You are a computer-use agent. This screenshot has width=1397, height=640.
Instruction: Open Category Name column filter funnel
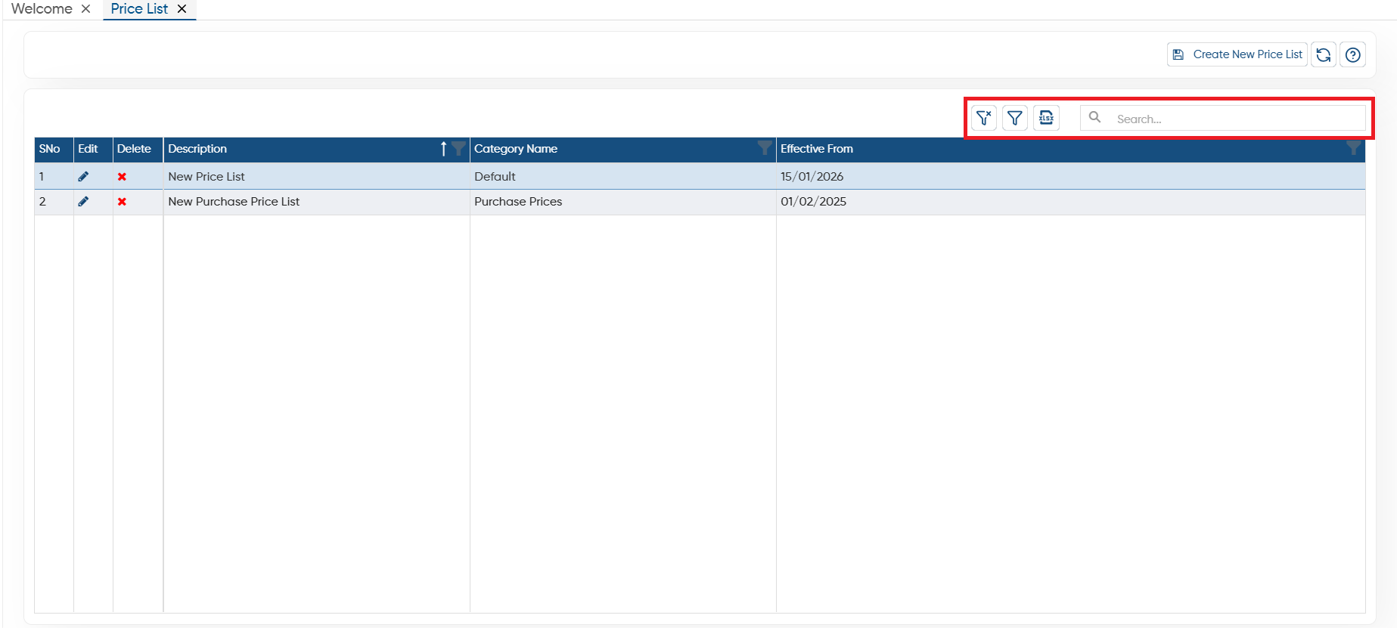(x=765, y=148)
